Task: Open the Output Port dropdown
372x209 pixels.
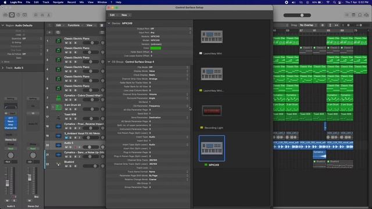Action: [170, 28]
